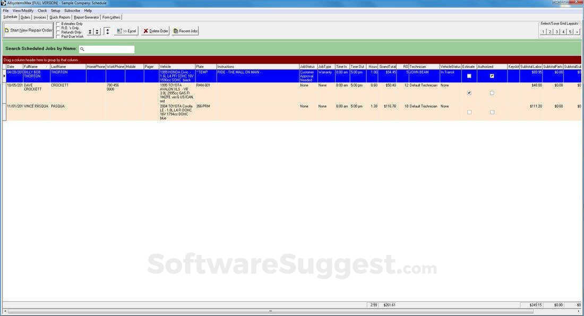Toggle Estimate checkbox in Dave Crockett row
584x316 pixels.
(x=469, y=93)
